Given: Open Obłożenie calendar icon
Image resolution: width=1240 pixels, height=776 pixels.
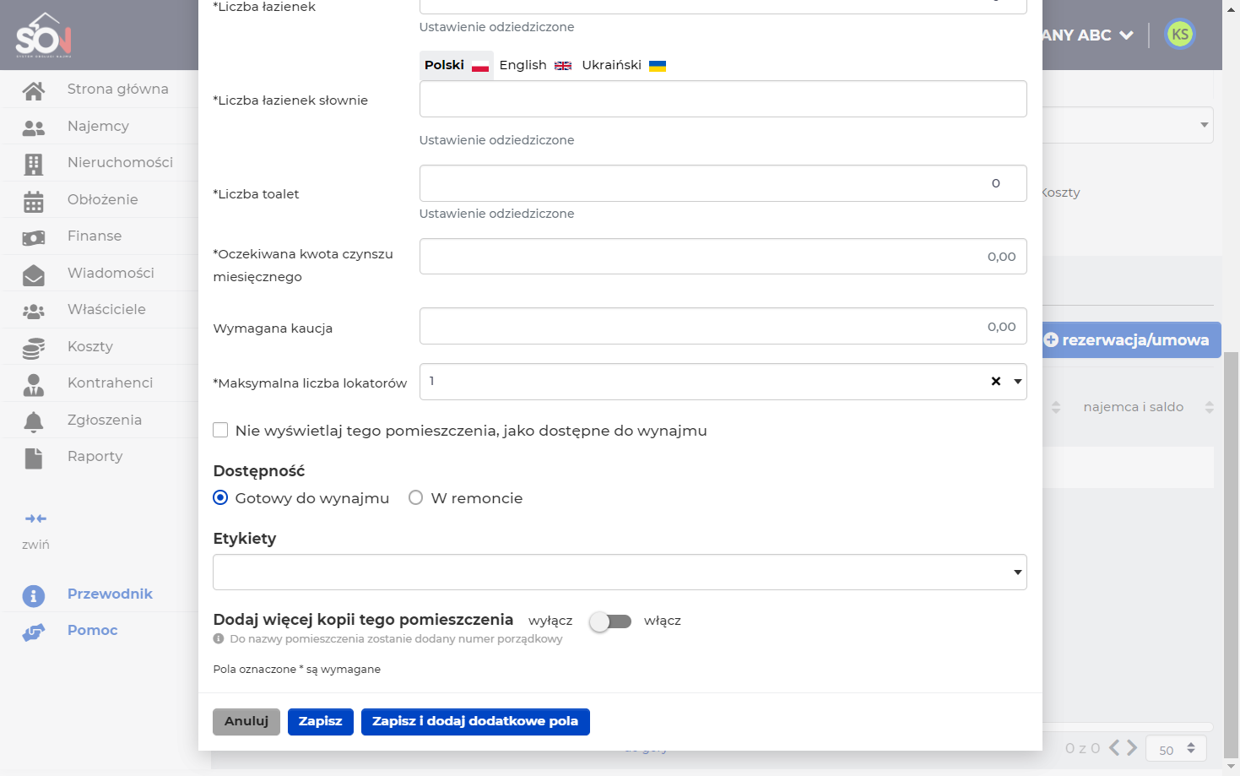Looking at the screenshot, I should [x=34, y=201].
